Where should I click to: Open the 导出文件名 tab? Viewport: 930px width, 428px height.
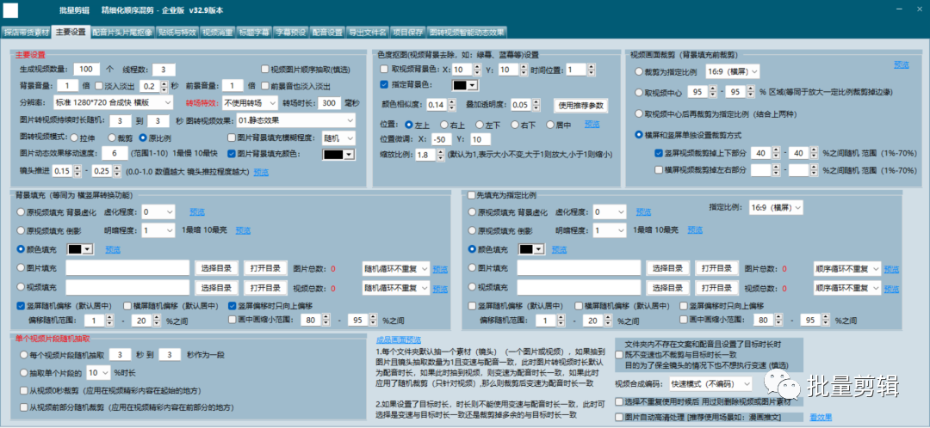click(x=368, y=32)
